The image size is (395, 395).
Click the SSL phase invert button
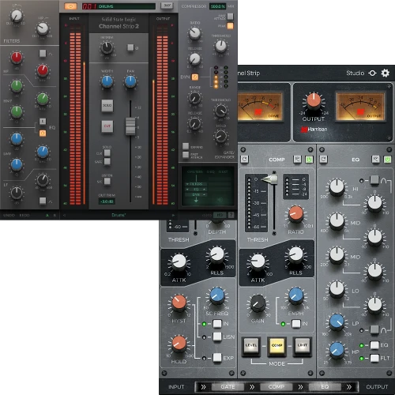click(130, 47)
